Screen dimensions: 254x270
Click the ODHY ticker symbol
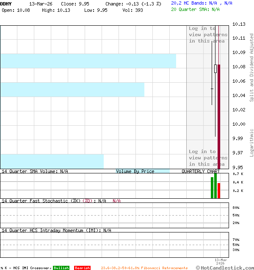6,3
